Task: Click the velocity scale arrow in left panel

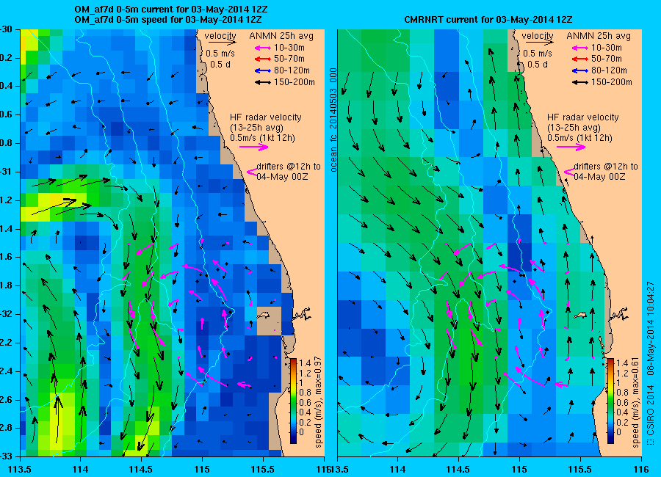Action: point(222,42)
